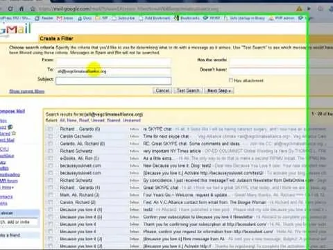Click the Select Unread link
The width and height of the screenshot is (333, 250).
coord(98,120)
